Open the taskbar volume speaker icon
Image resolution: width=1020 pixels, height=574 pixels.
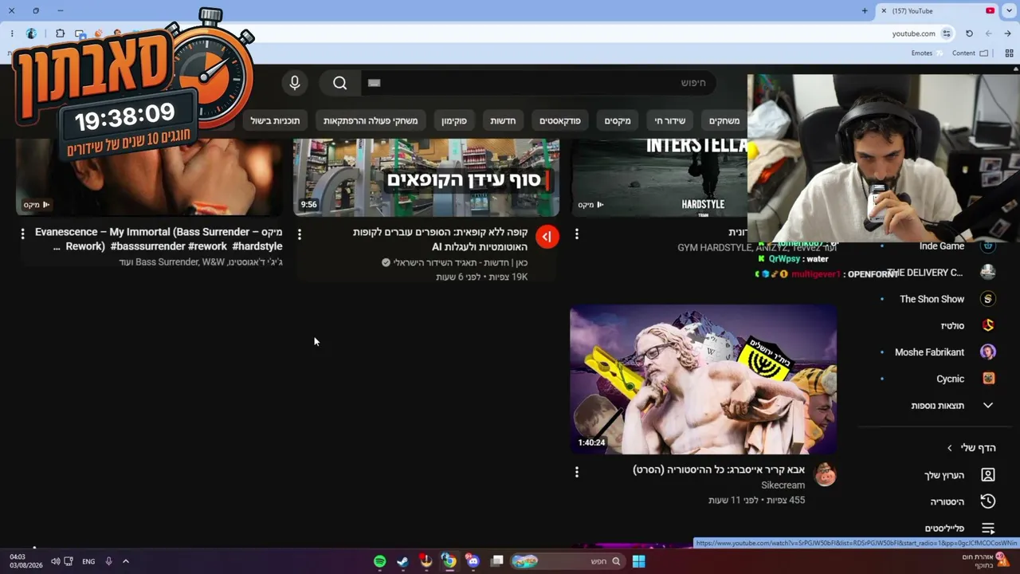click(56, 561)
